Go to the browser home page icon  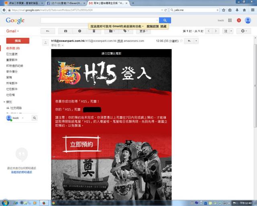point(244,10)
